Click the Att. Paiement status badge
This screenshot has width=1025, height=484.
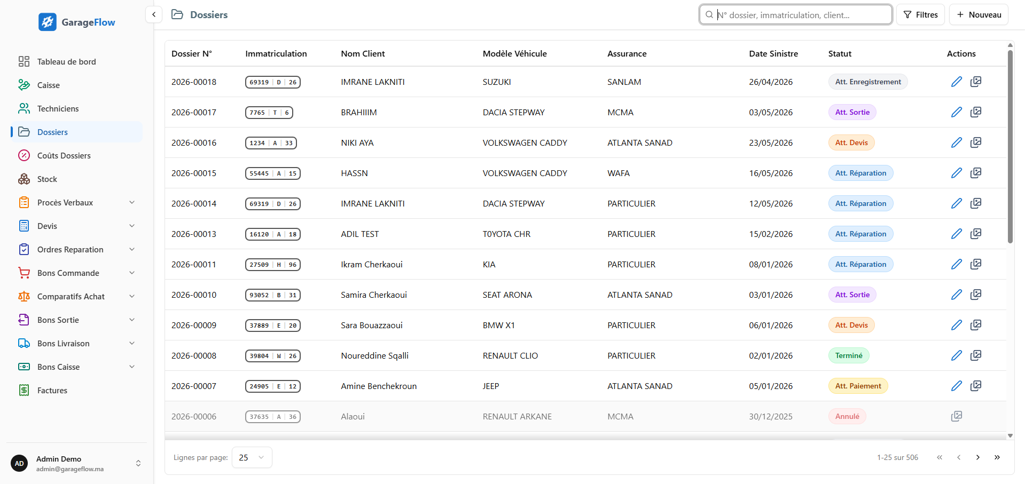(858, 386)
